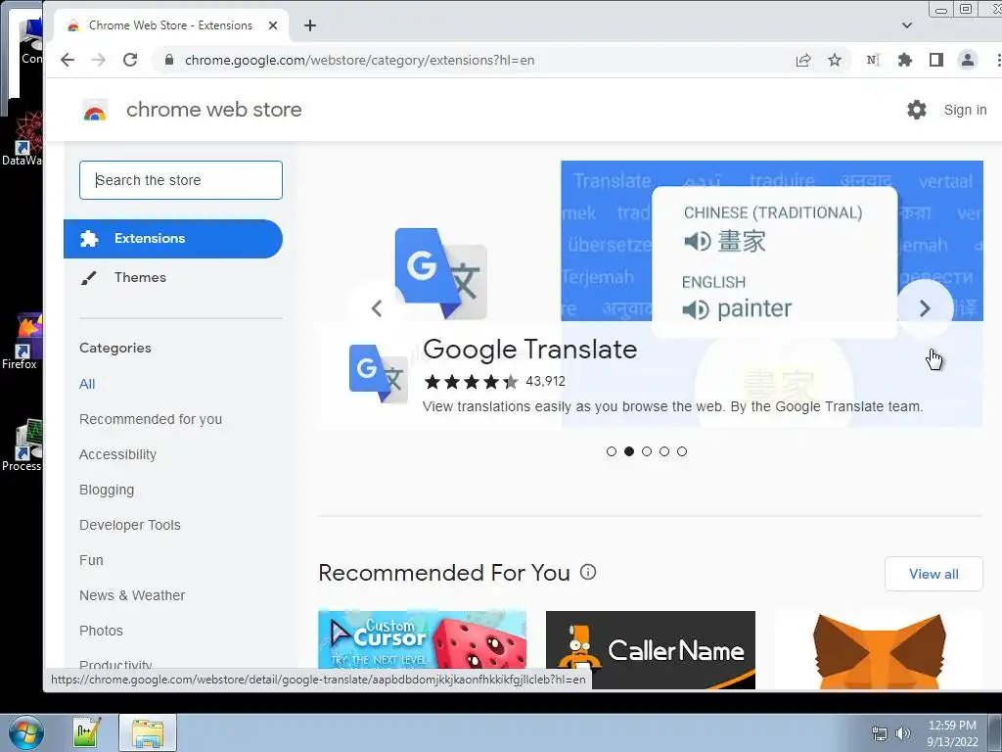1002x752 pixels.
Task: Select the All category
Action: point(87,384)
